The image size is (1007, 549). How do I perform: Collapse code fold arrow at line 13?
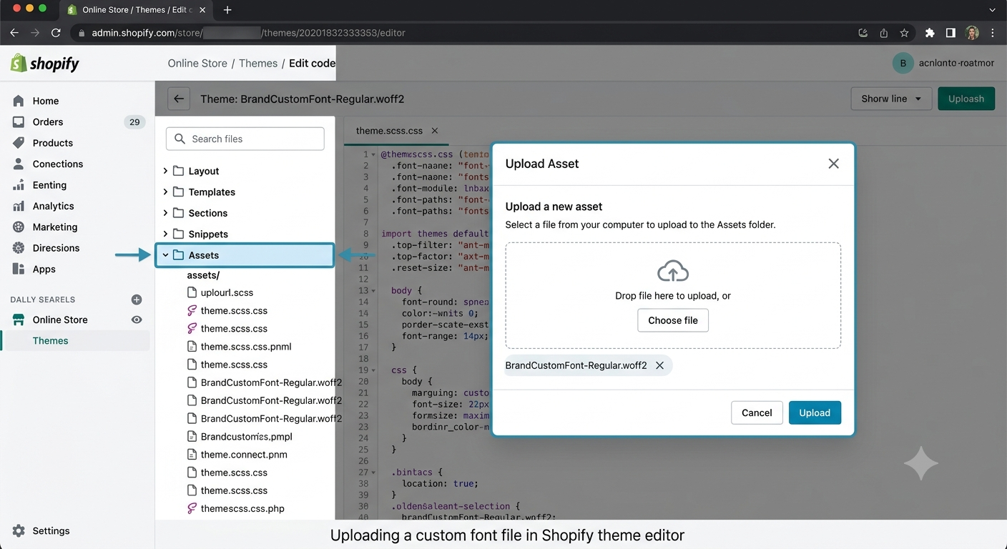click(373, 291)
